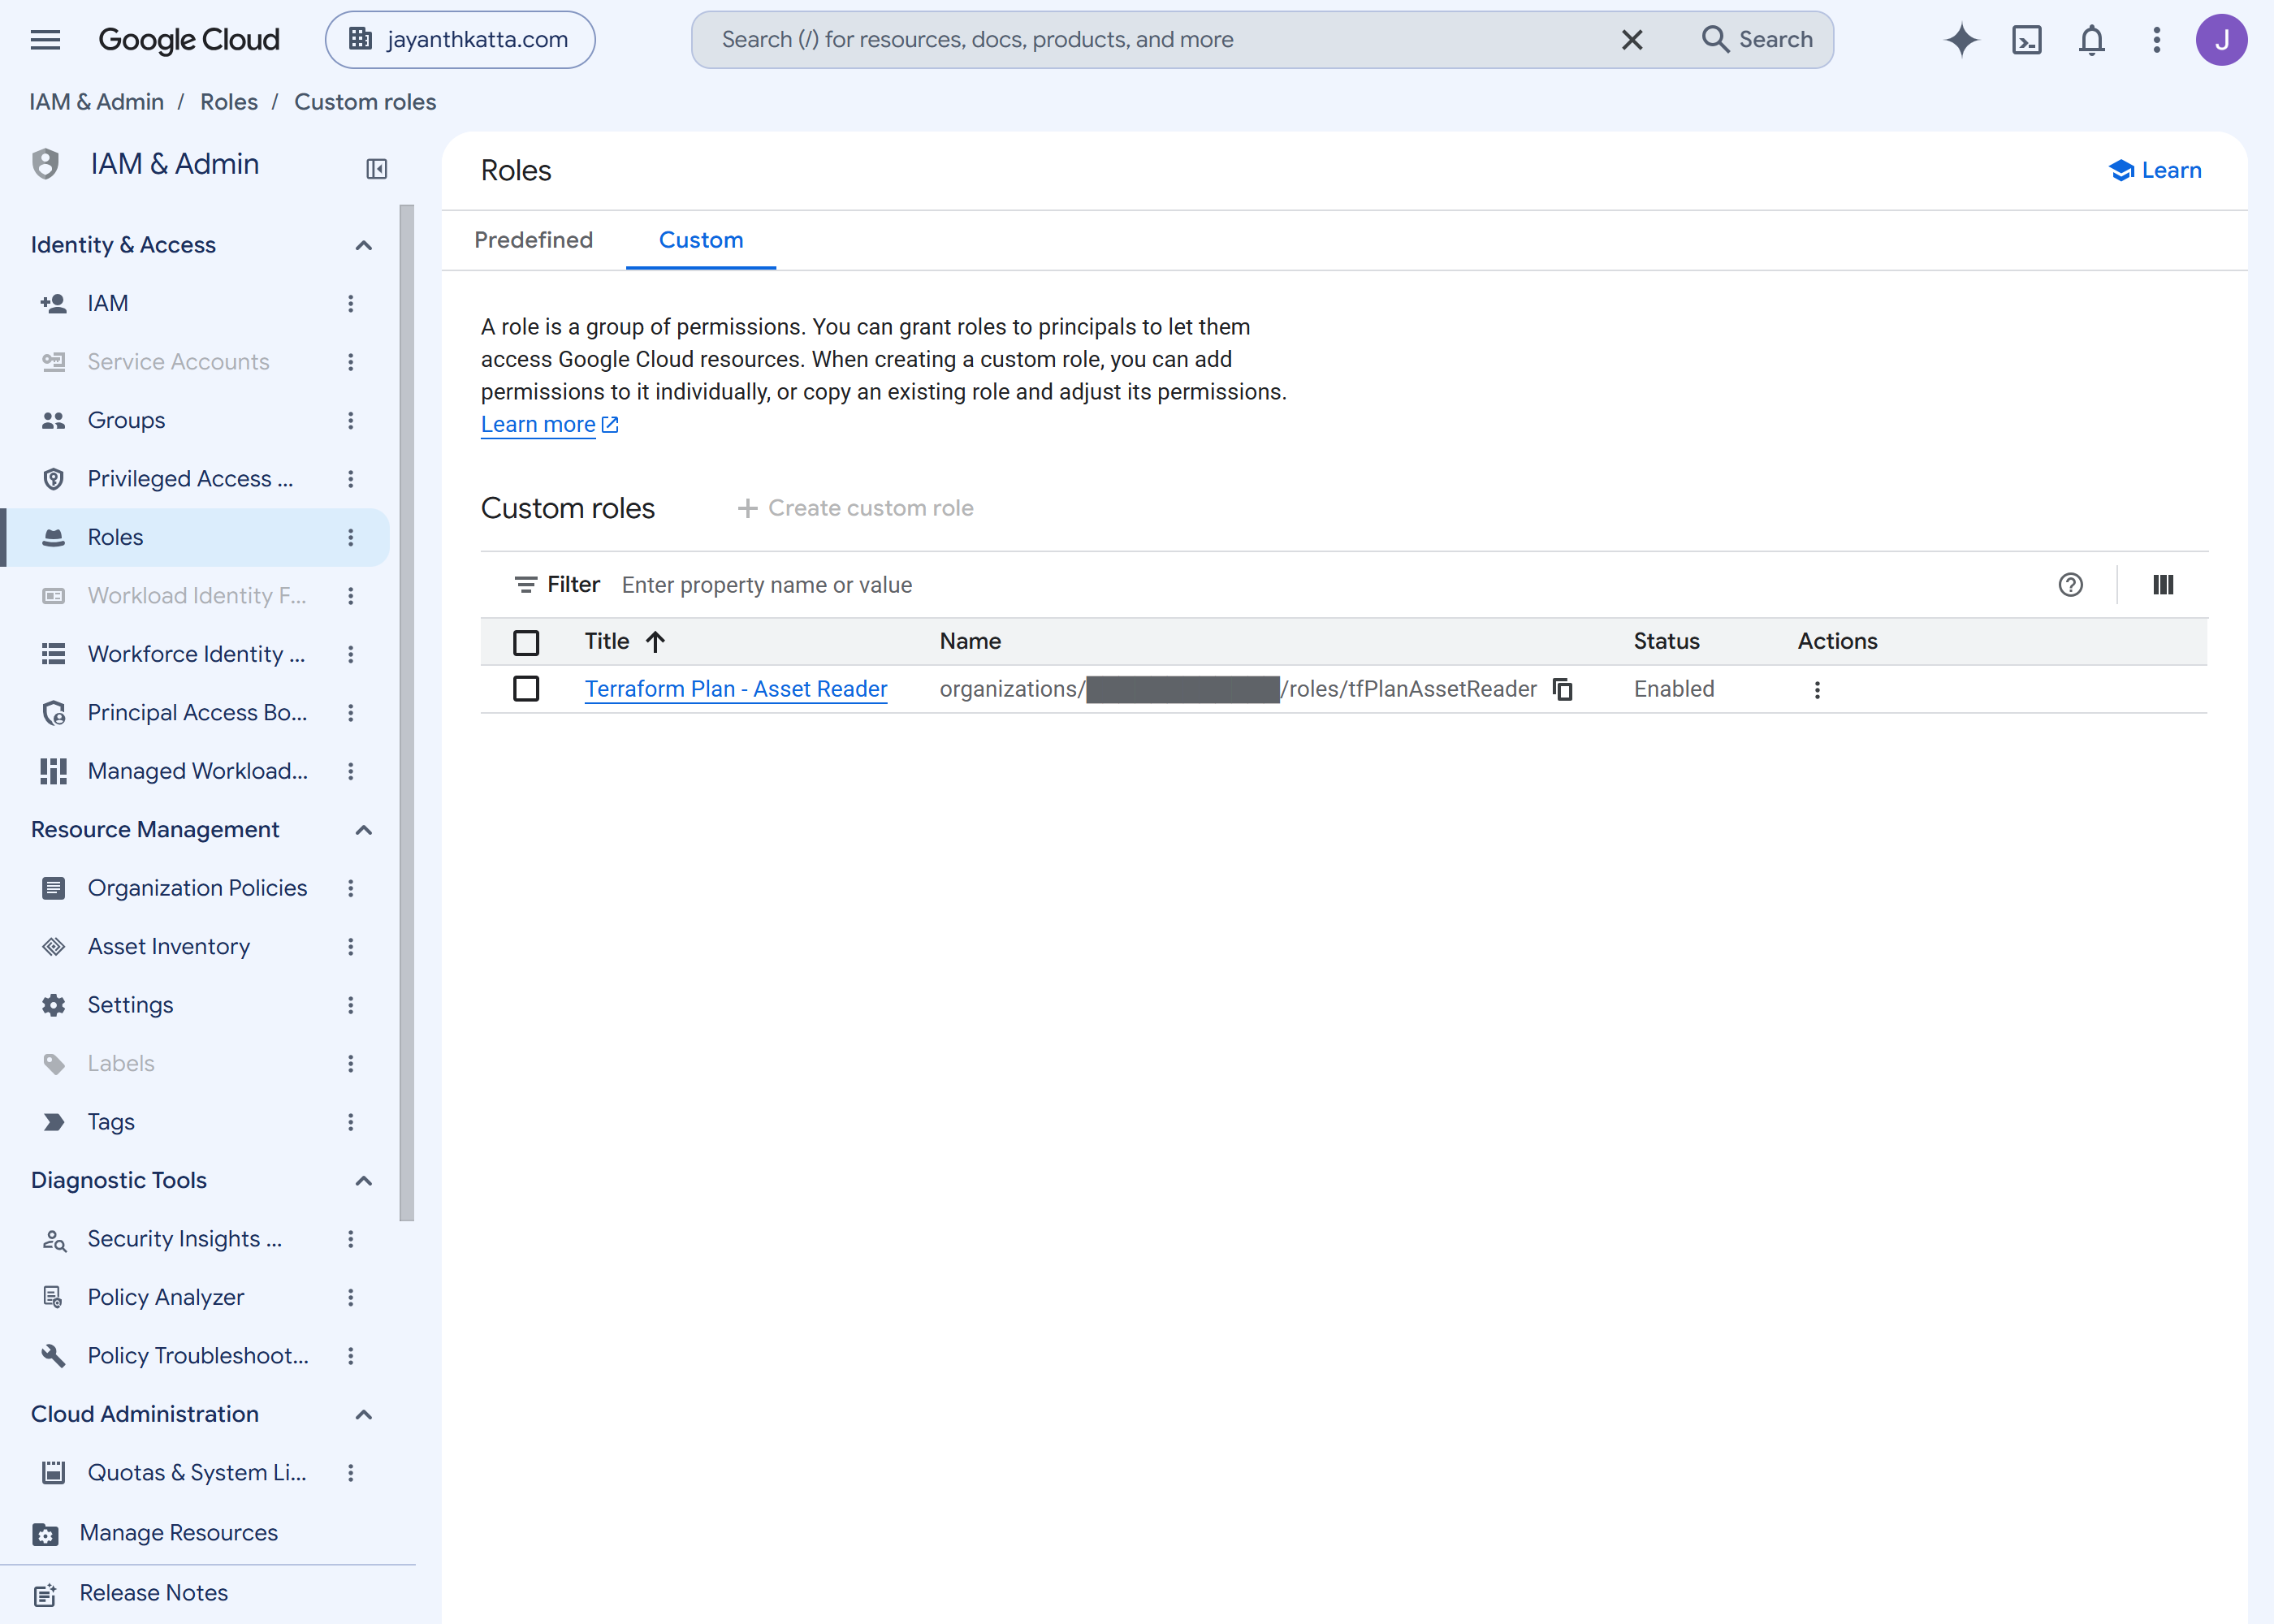Screen dimensions: 2274x1624
Task: Open the three-dot menu next to Roles
Action: pos(350,537)
